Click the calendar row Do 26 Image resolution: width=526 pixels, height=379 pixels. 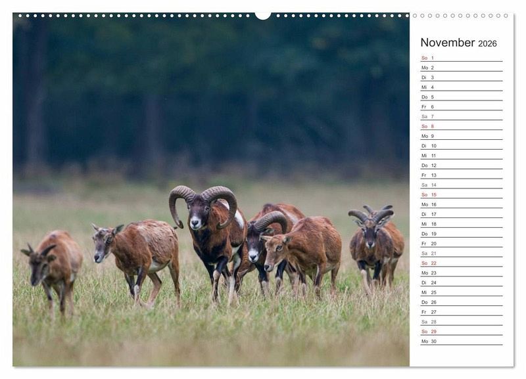click(x=462, y=302)
